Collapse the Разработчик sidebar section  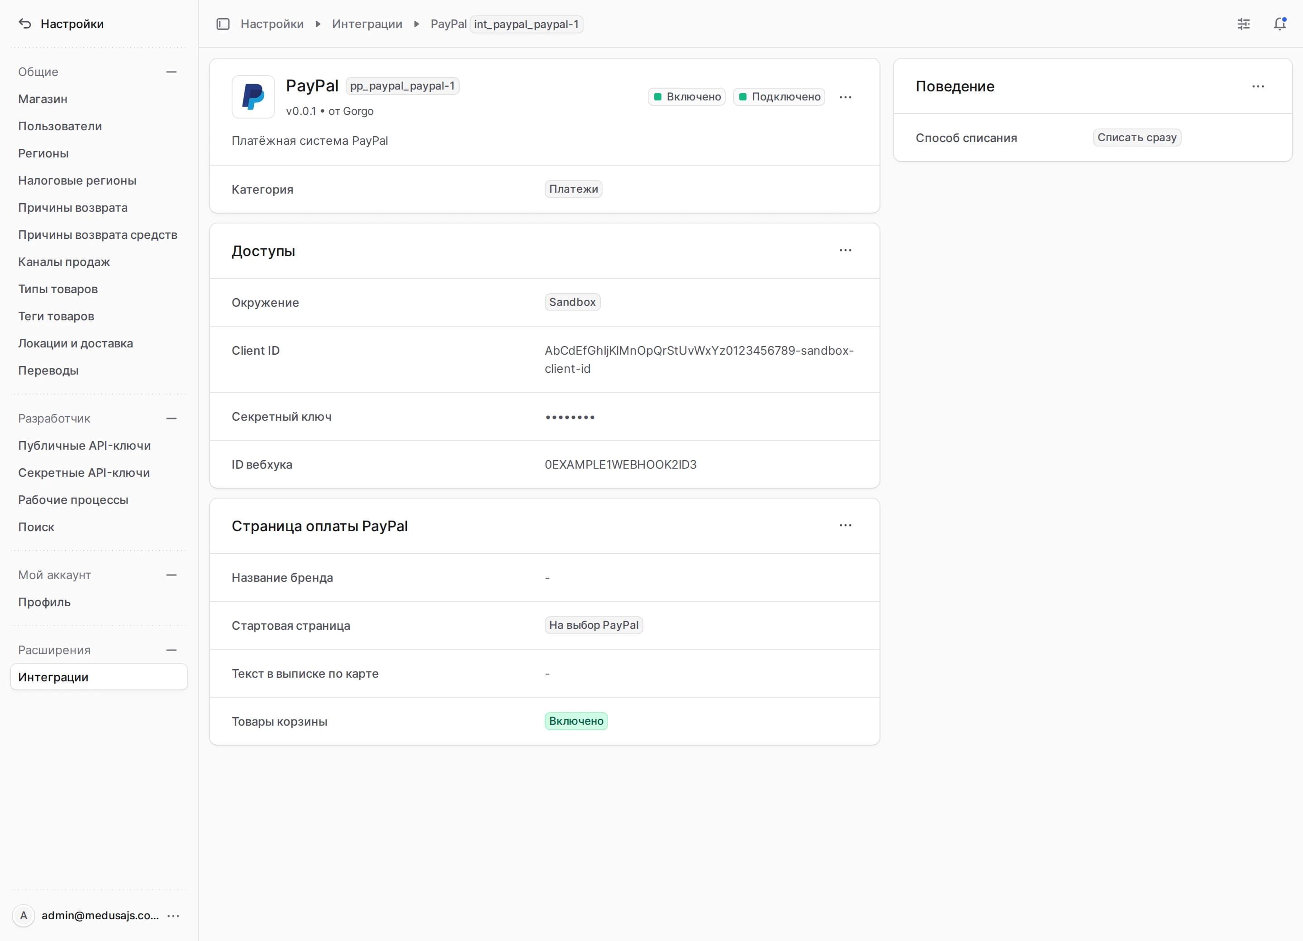pos(171,419)
